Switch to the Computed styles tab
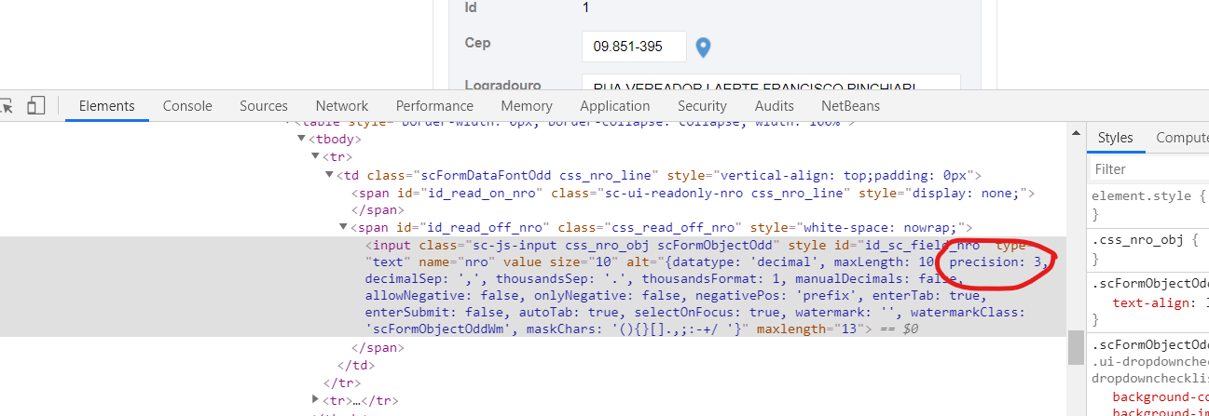This screenshot has width=1209, height=416. pyautogui.click(x=1181, y=138)
